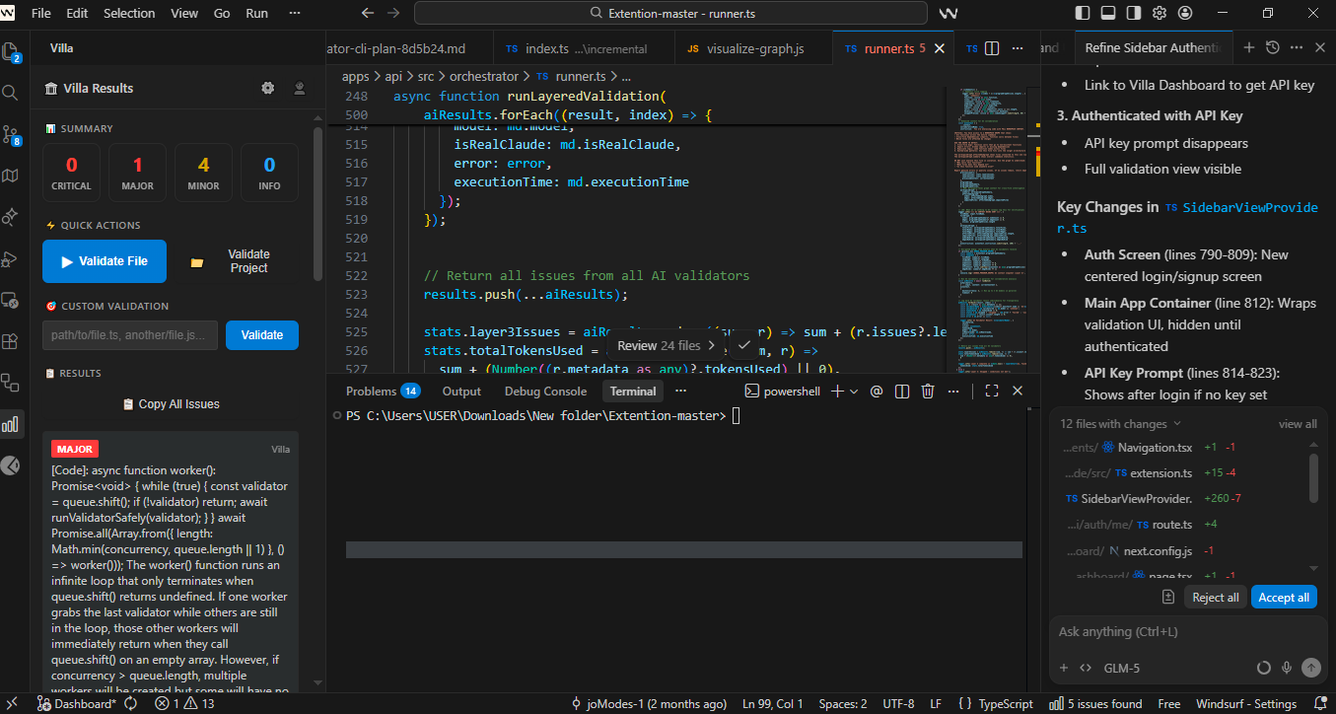Image resolution: width=1336 pixels, height=714 pixels.
Task: Split the terminal using split icon
Action: pos(902,391)
